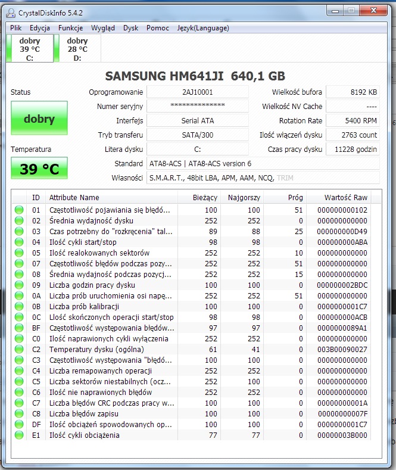
Task: Click the Interfejs field Serial ATA
Action: 197,120
